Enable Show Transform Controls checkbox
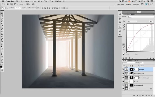This screenshot has width=155, height=97. 23,8
